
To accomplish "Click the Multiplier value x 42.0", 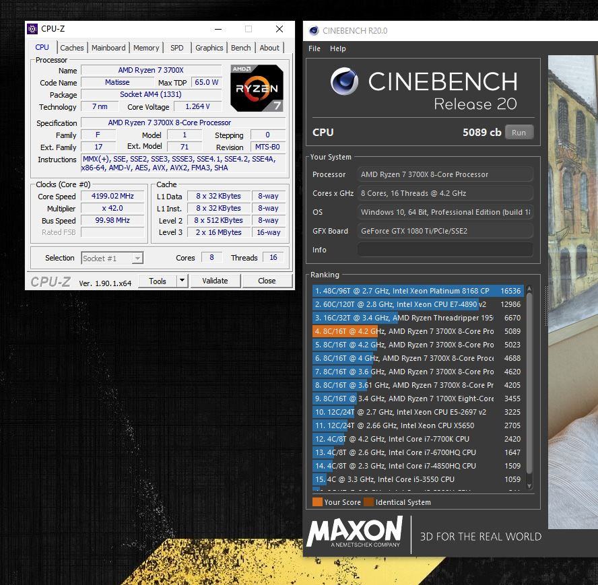I will click(x=112, y=208).
